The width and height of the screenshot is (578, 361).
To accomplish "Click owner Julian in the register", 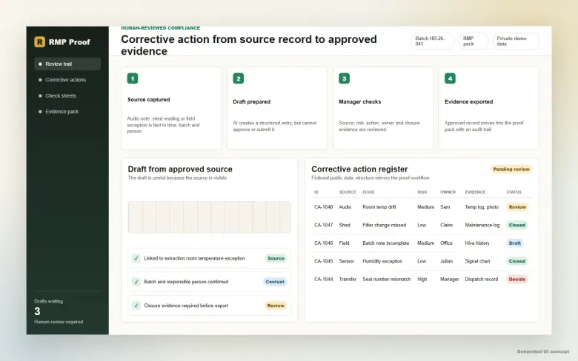I will pyautogui.click(x=446, y=261).
